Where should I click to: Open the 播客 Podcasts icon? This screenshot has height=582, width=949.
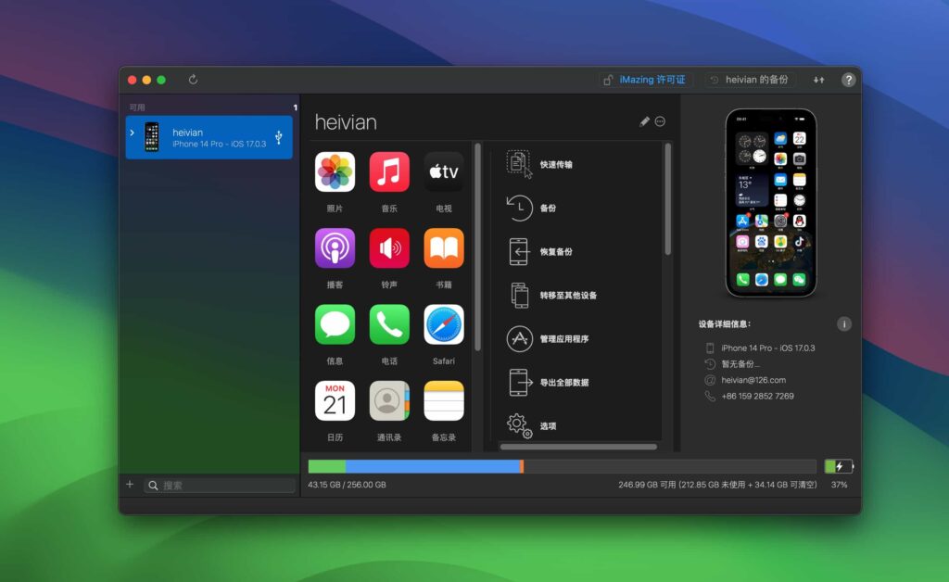point(335,247)
